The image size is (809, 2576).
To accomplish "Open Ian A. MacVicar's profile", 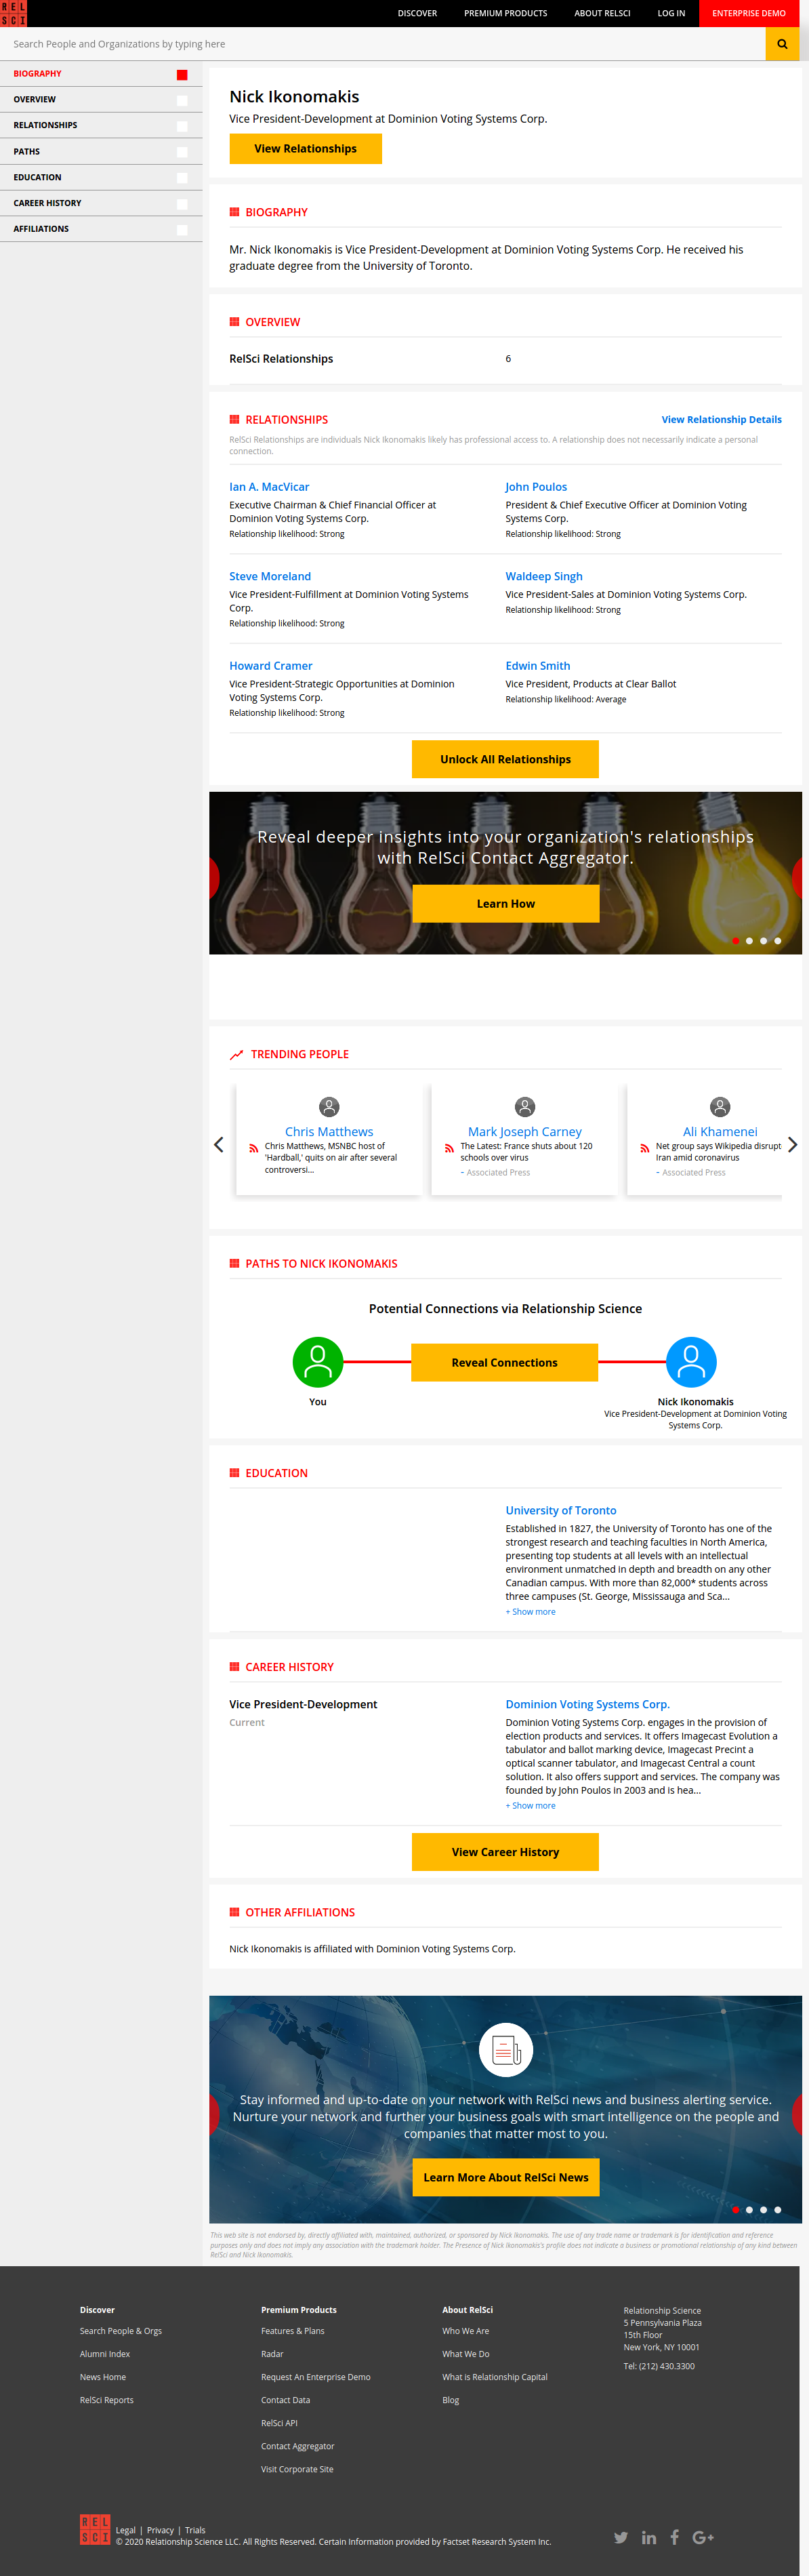I will coord(269,487).
